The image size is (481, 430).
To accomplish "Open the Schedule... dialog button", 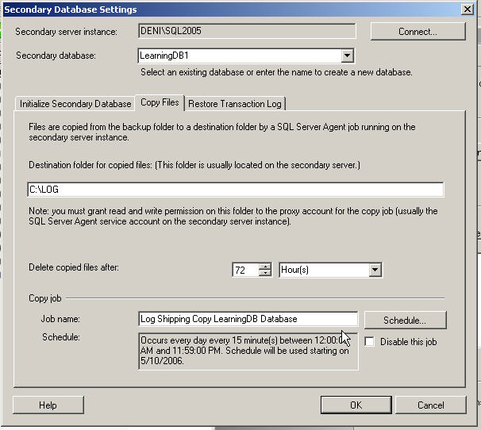I will (405, 320).
